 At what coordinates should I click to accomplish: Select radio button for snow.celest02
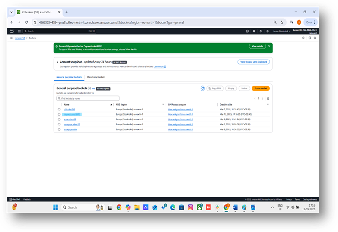(x=59, y=119)
